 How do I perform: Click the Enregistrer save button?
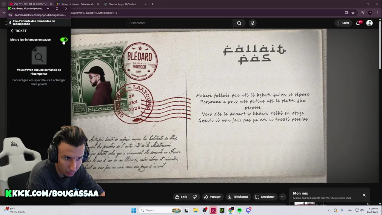click(265, 197)
